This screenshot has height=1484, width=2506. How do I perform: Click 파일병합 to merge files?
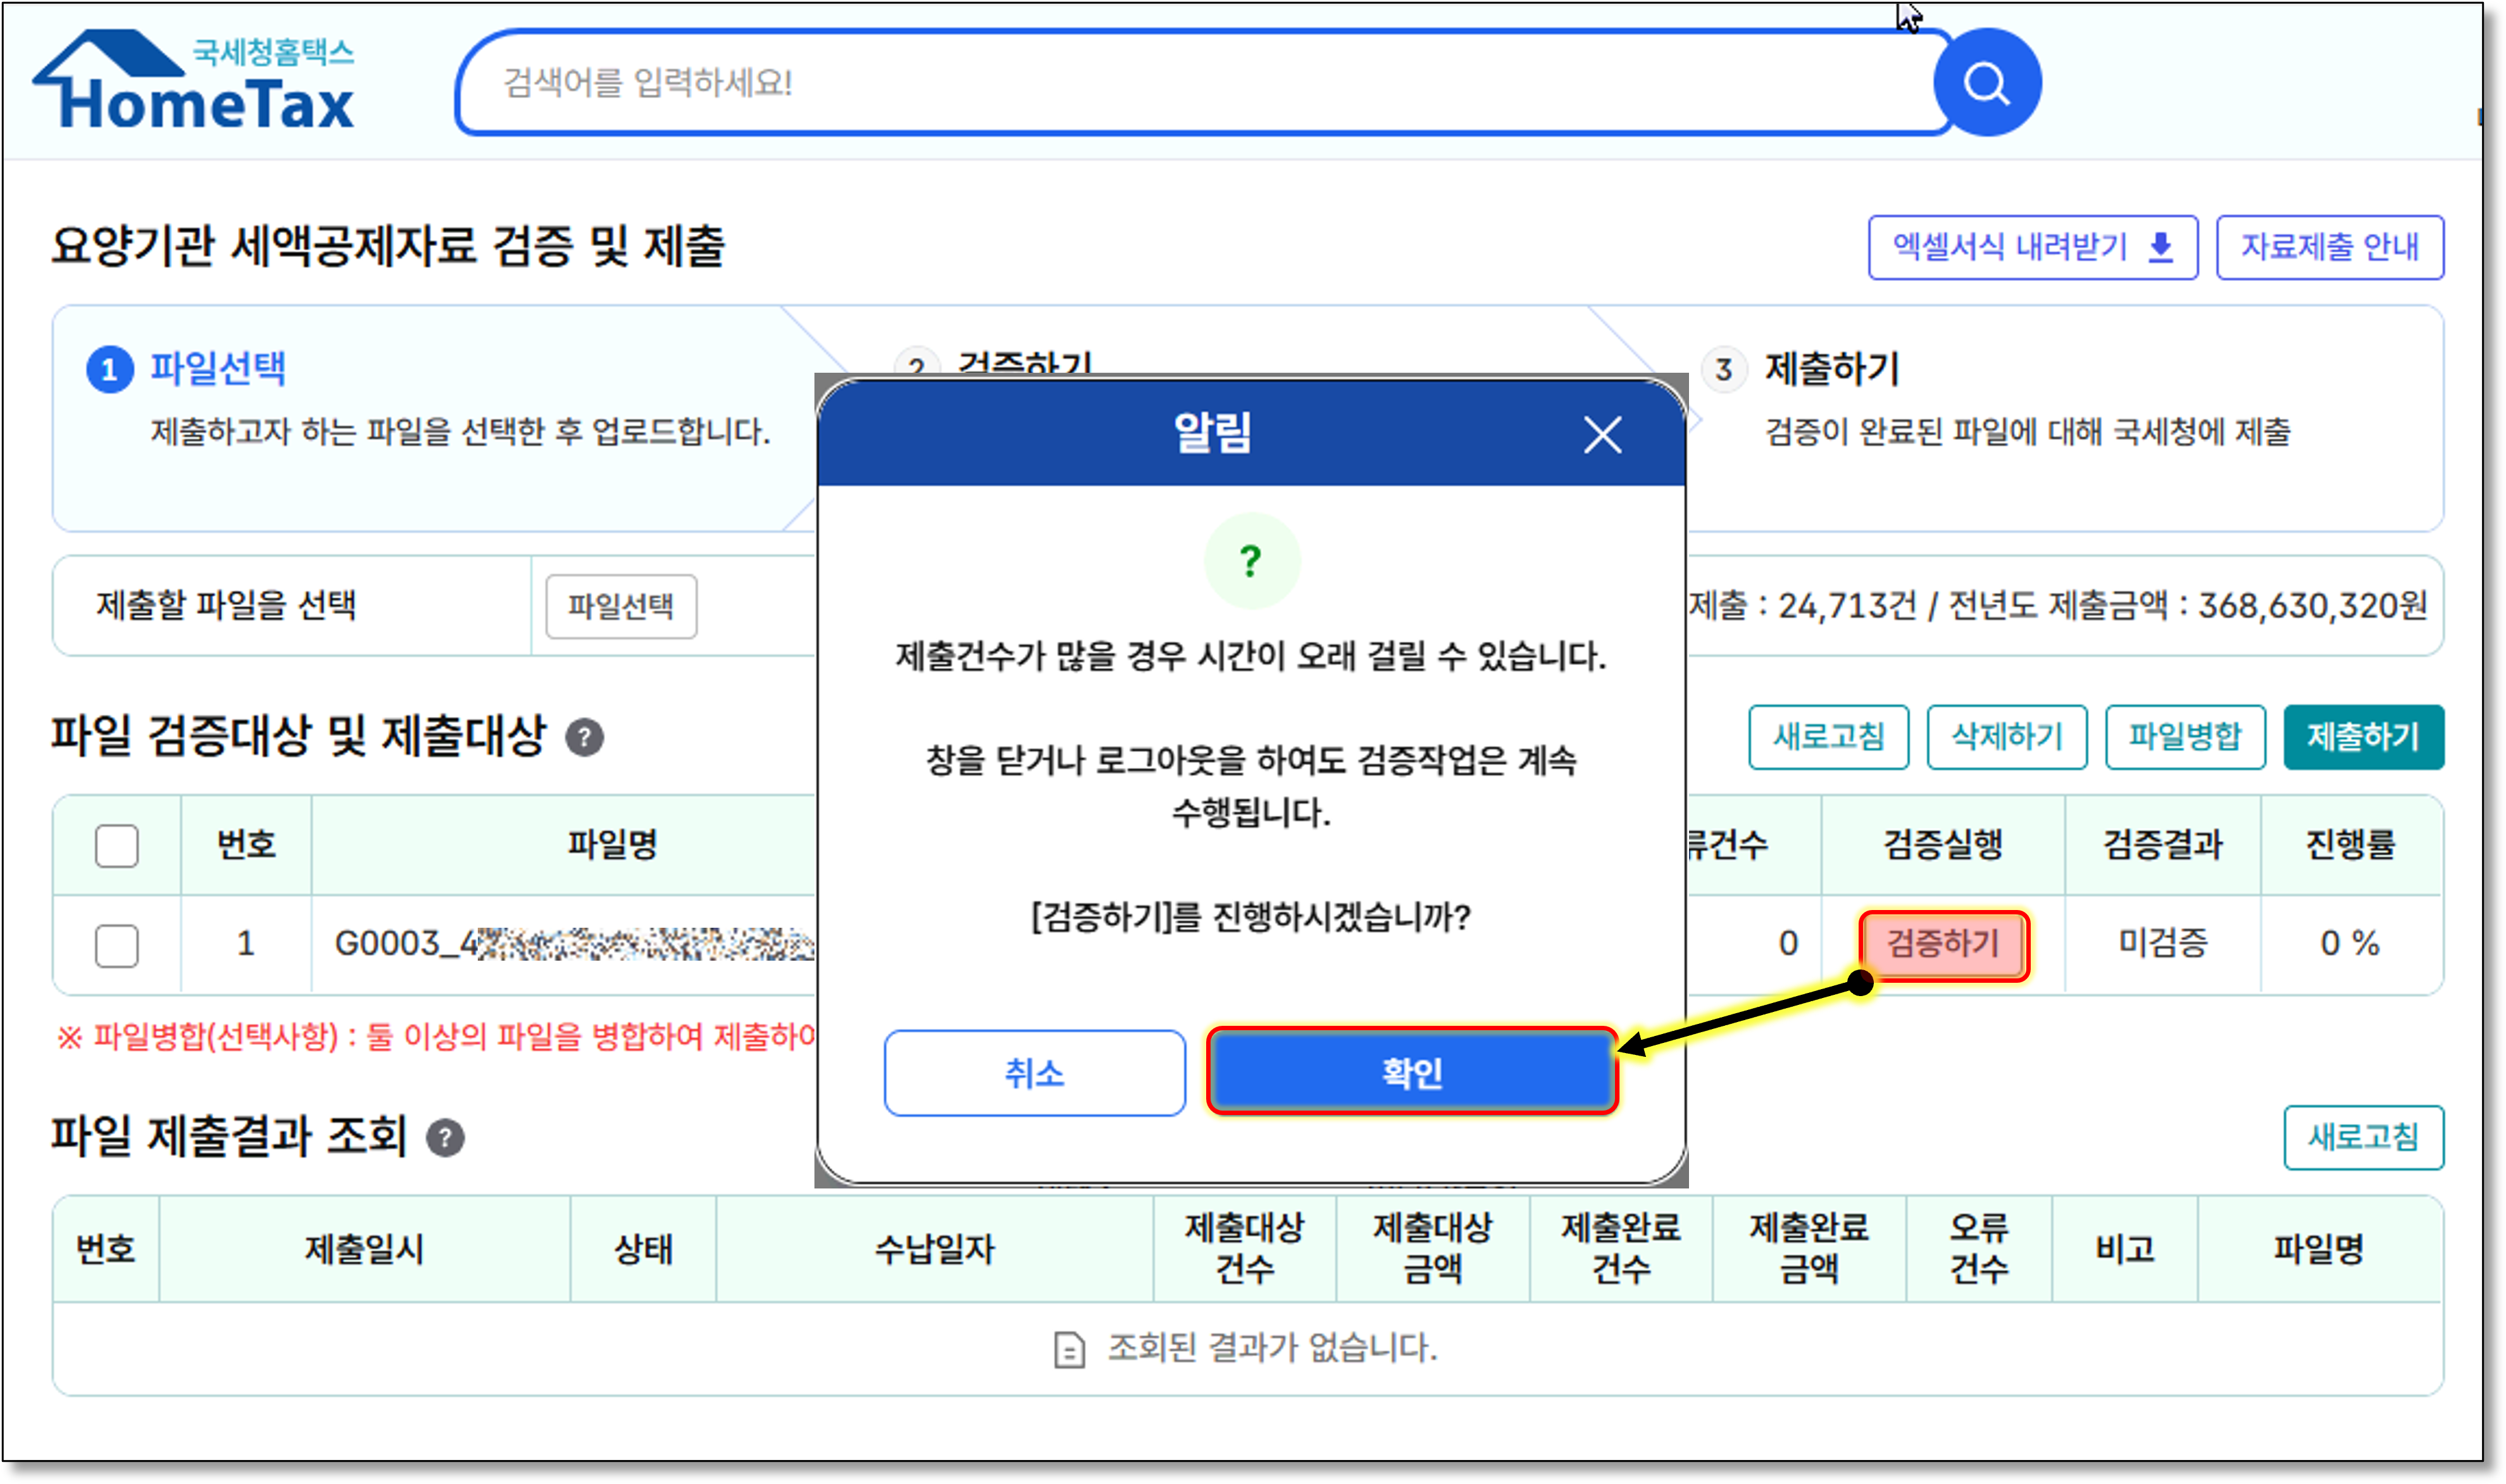click(2184, 738)
